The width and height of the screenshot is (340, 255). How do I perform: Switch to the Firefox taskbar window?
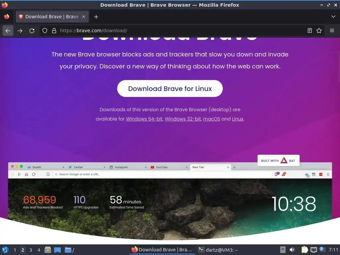[162, 250]
